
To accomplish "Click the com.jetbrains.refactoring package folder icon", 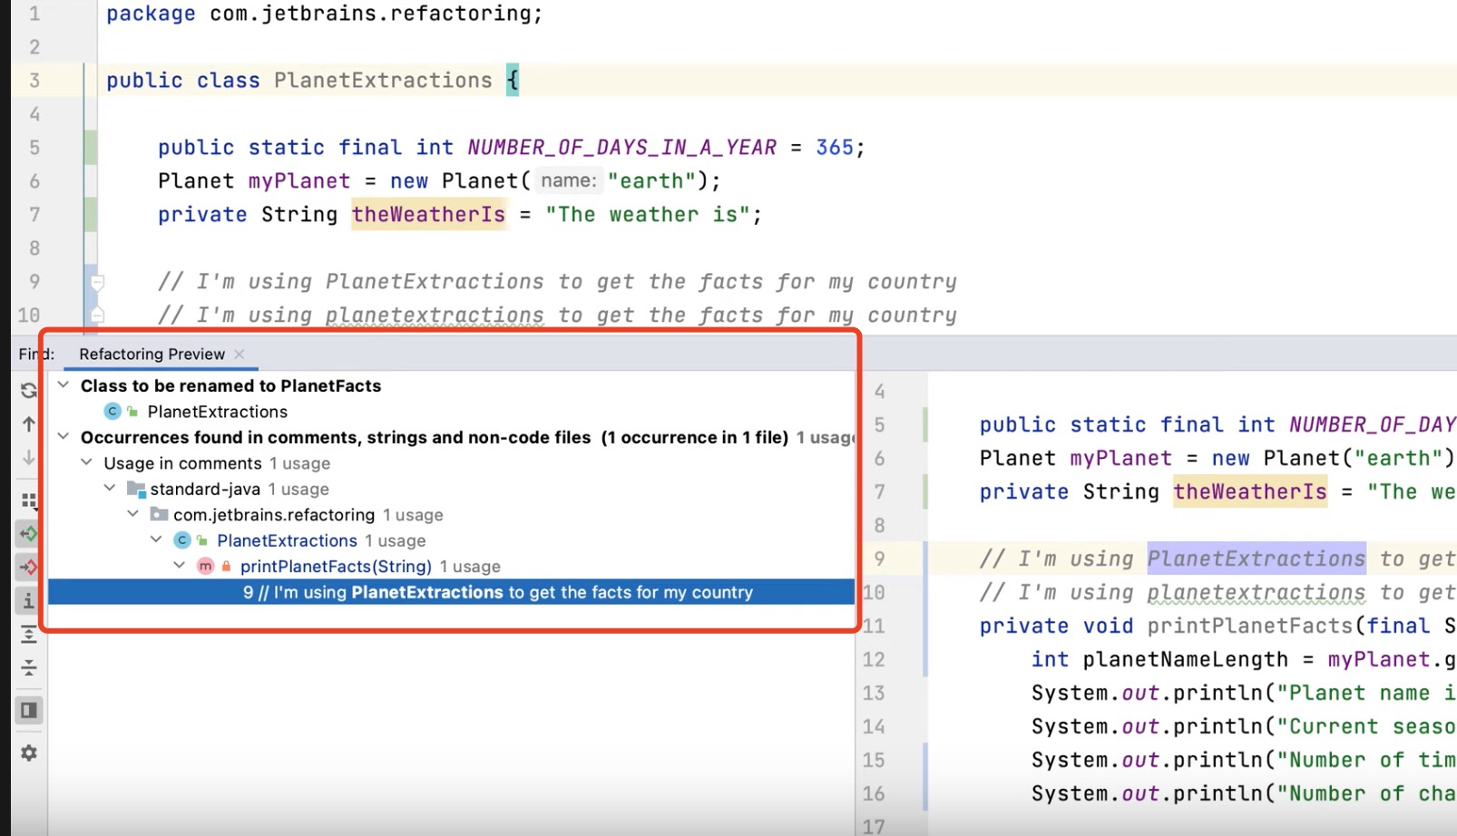I will (159, 514).
